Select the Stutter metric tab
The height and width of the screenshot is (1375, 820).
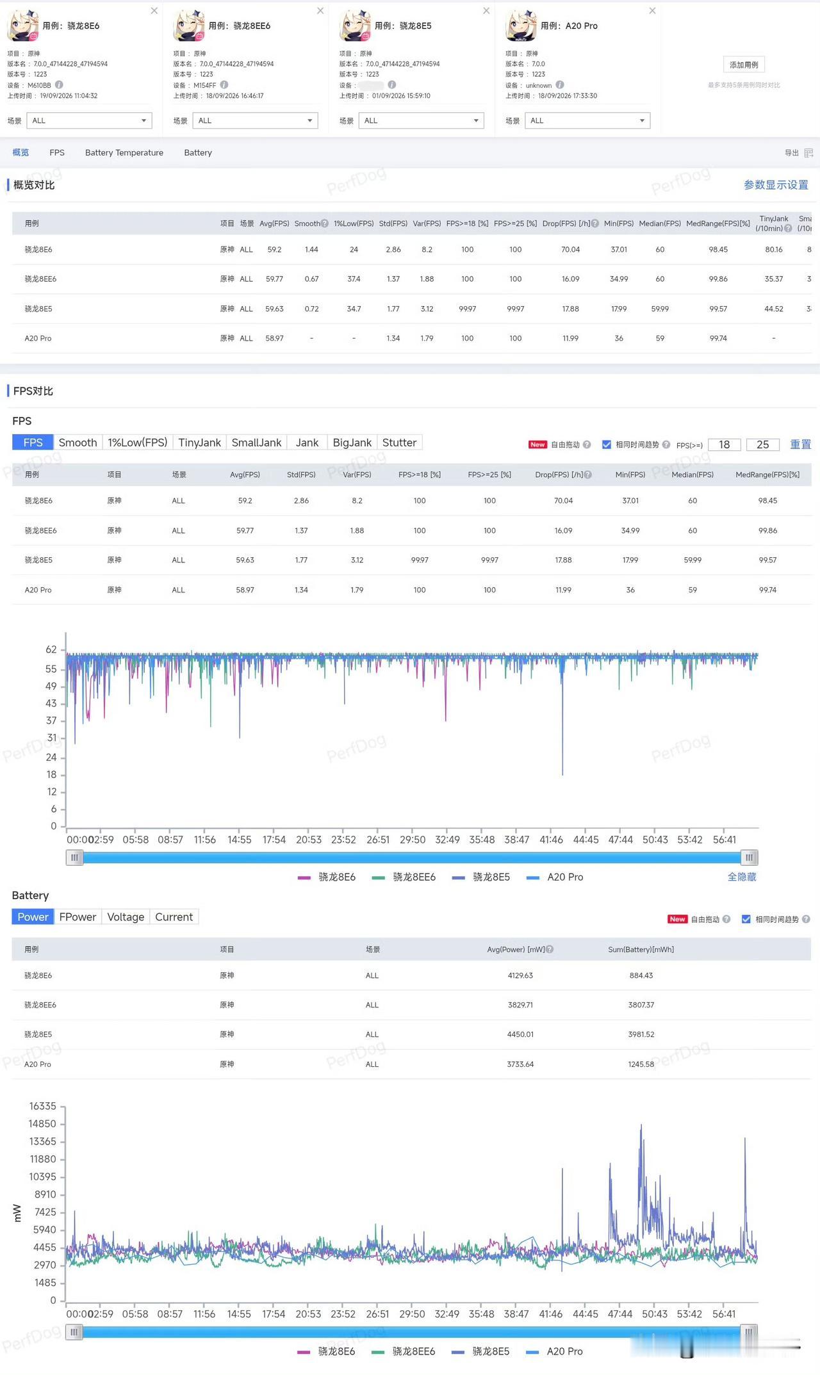point(400,443)
